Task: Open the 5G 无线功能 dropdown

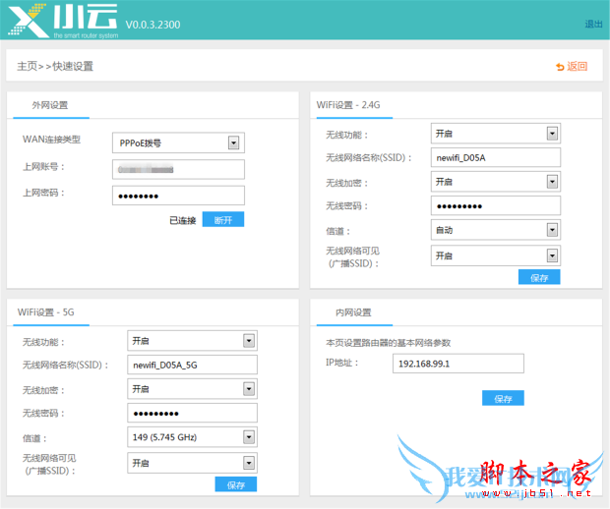Action: tap(192, 341)
